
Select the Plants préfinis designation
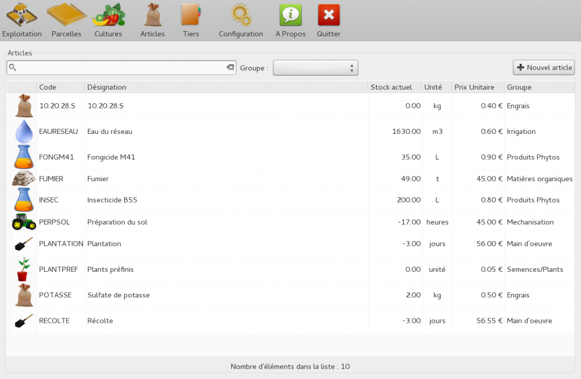coord(111,269)
